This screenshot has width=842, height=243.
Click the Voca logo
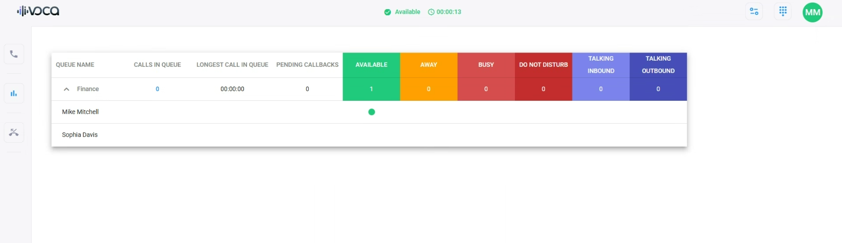(38, 11)
